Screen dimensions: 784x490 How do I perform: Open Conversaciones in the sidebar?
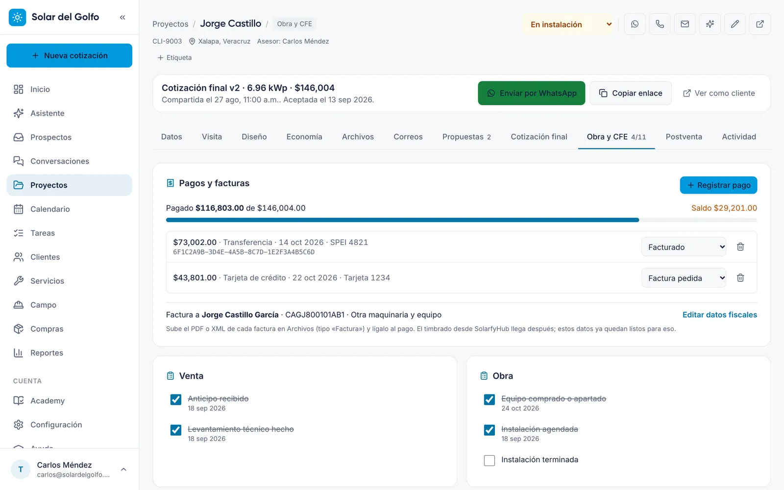click(69, 161)
